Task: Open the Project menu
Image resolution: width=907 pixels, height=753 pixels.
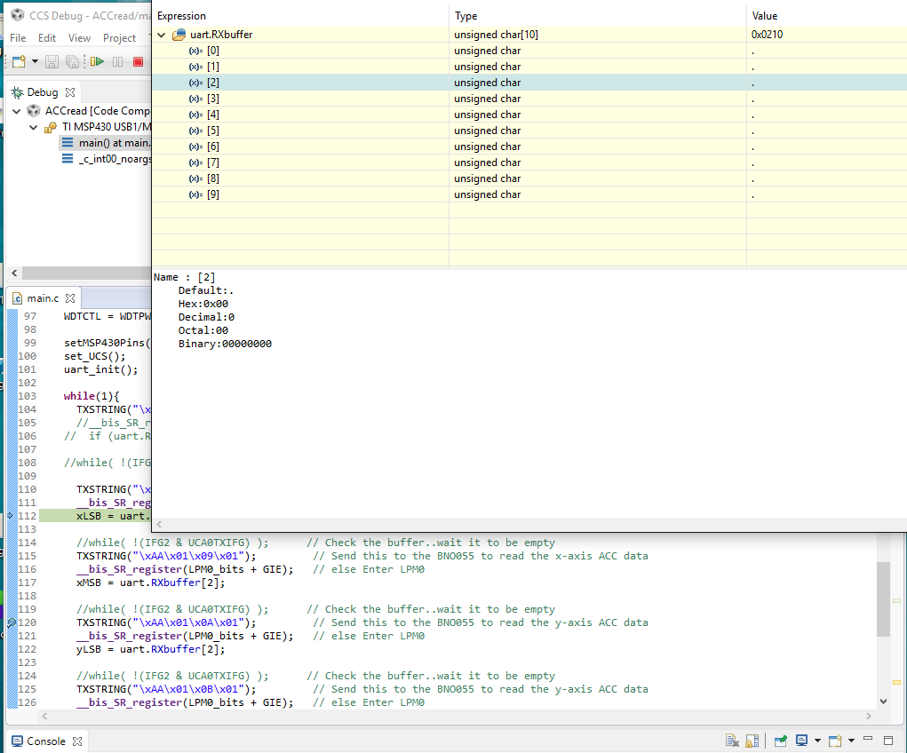Action: [119, 38]
